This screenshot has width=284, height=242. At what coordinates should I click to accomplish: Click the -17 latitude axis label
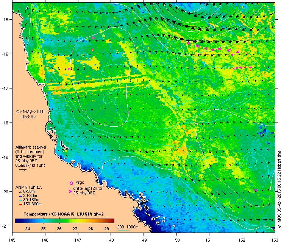coord(5,88)
